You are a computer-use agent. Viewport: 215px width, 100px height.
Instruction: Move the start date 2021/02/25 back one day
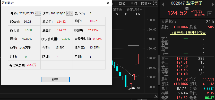click(36, 13)
